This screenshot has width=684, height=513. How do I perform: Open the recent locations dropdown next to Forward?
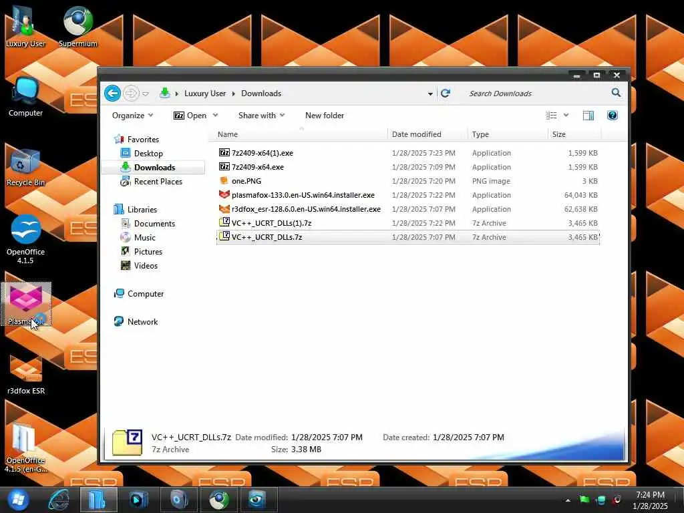(x=146, y=94)
